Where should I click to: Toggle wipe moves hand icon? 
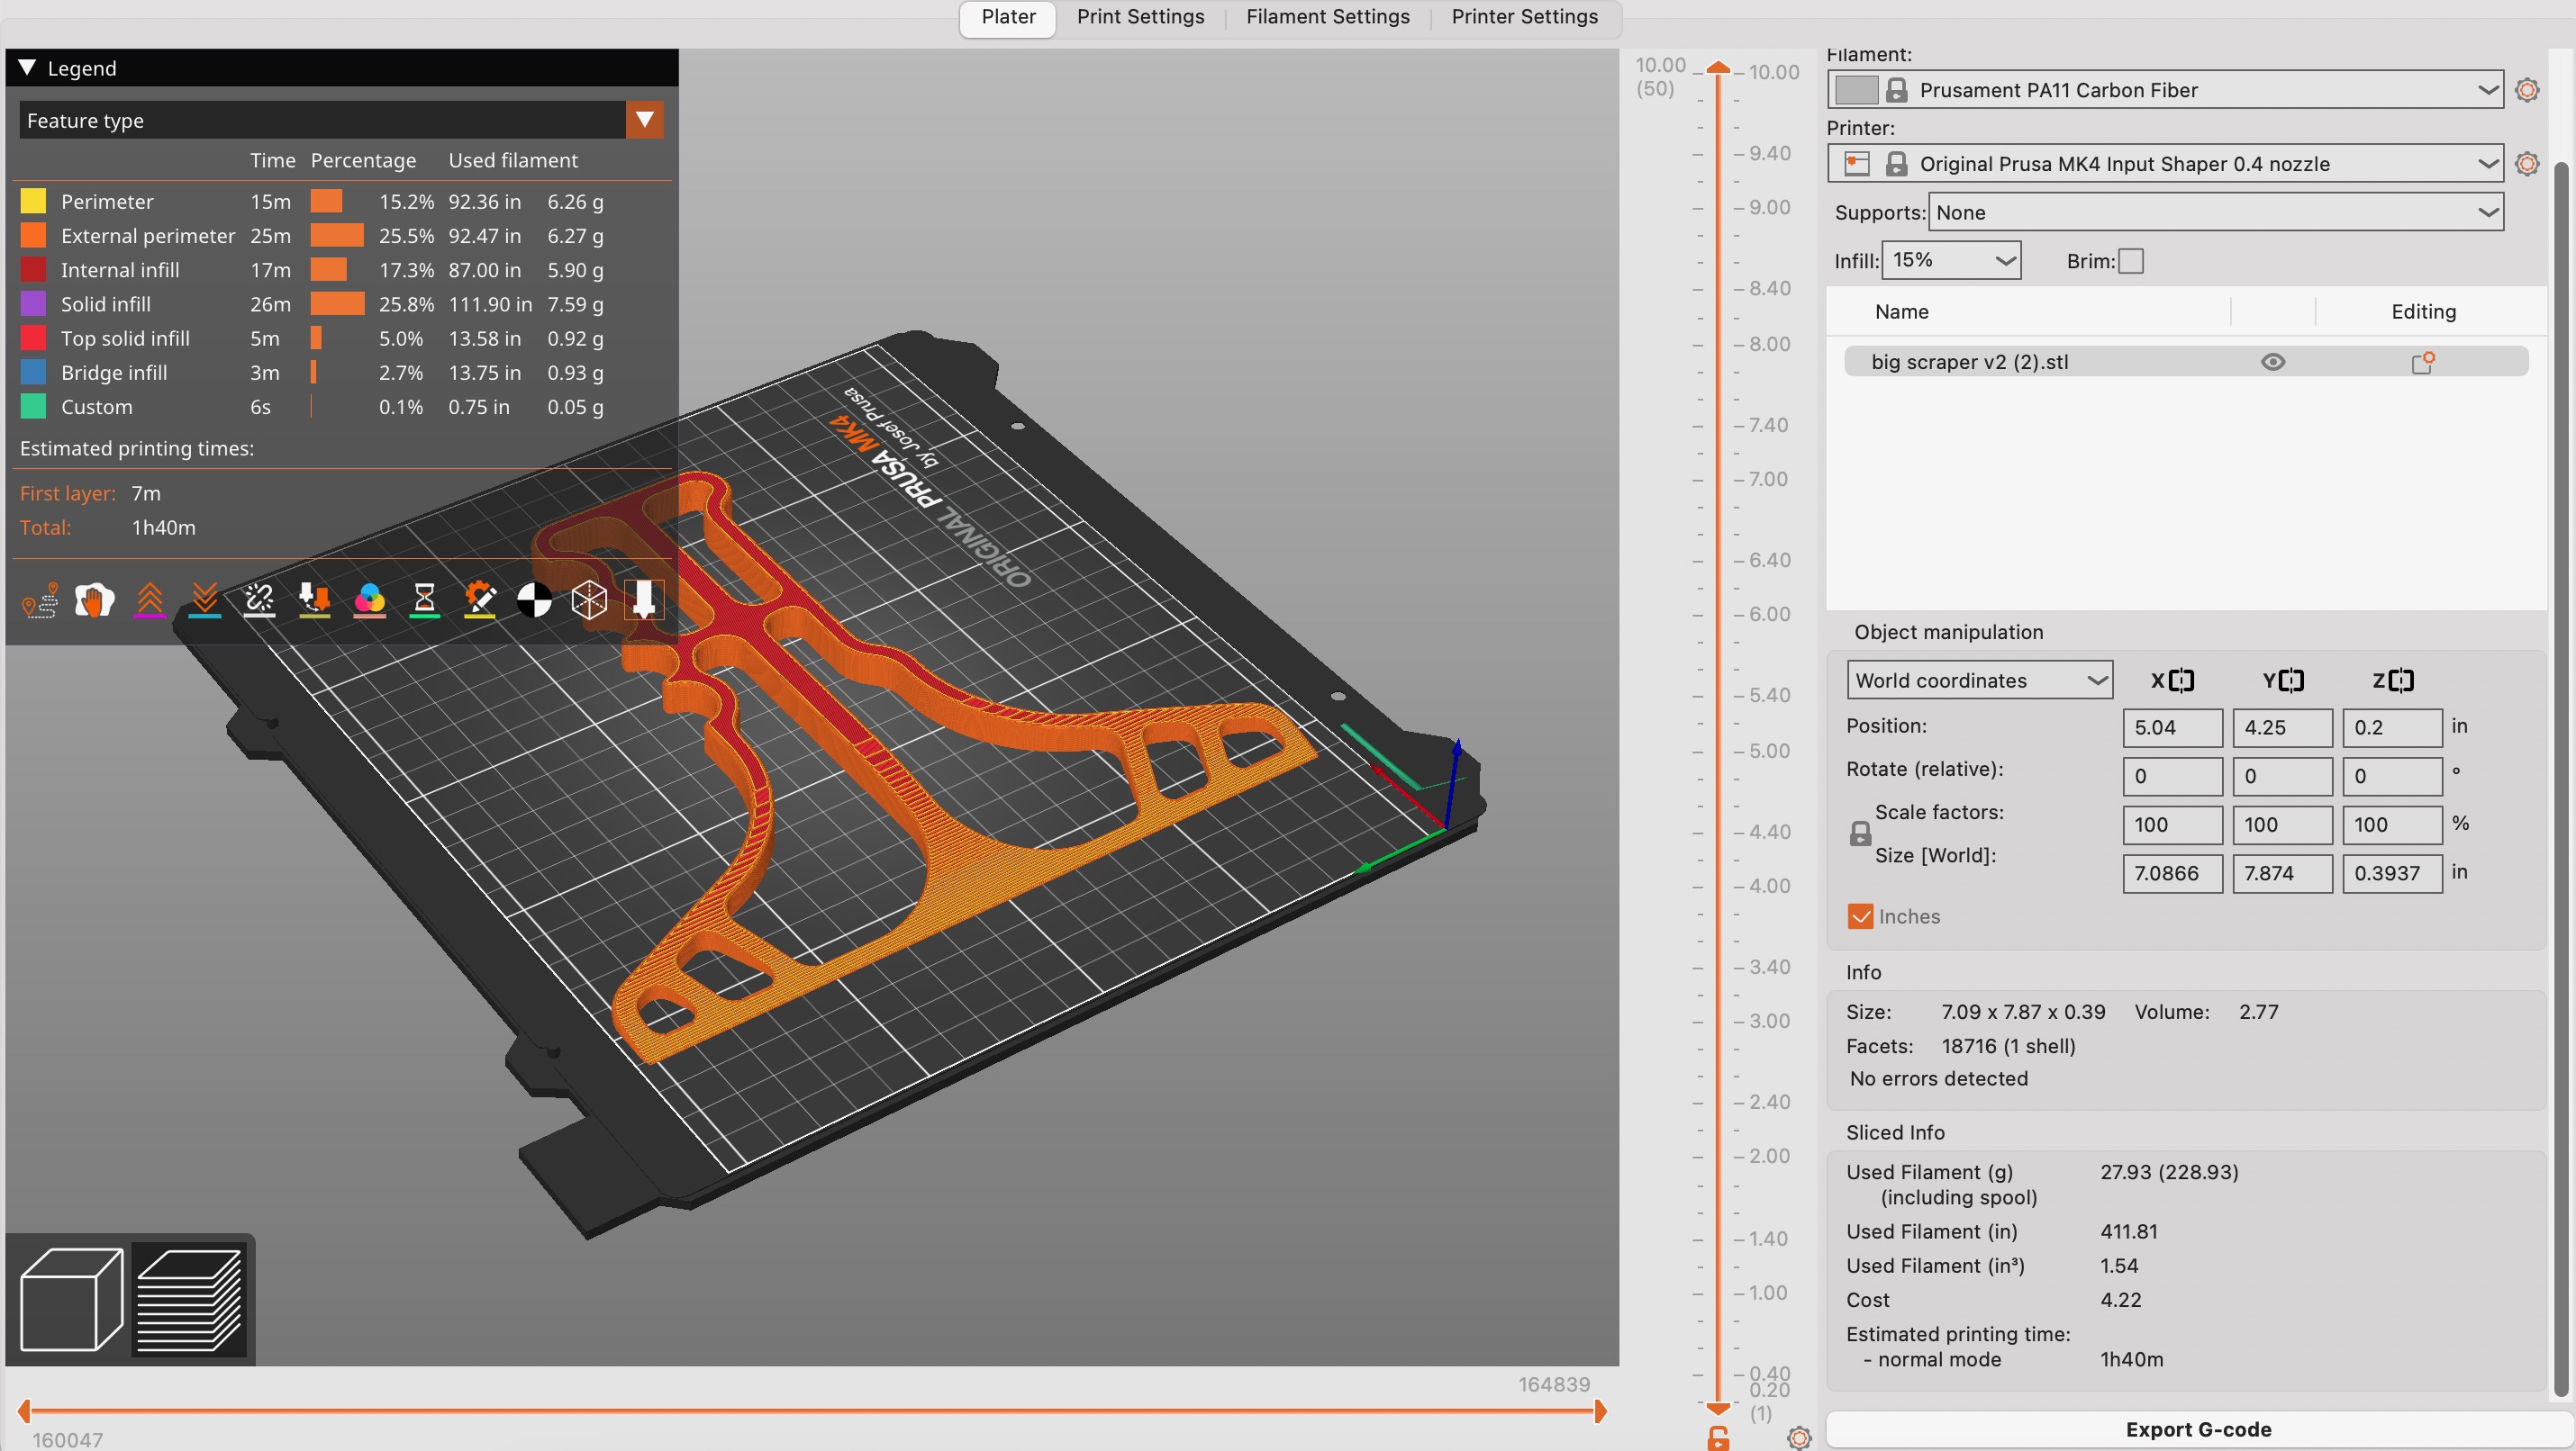[x=94, y=600]
